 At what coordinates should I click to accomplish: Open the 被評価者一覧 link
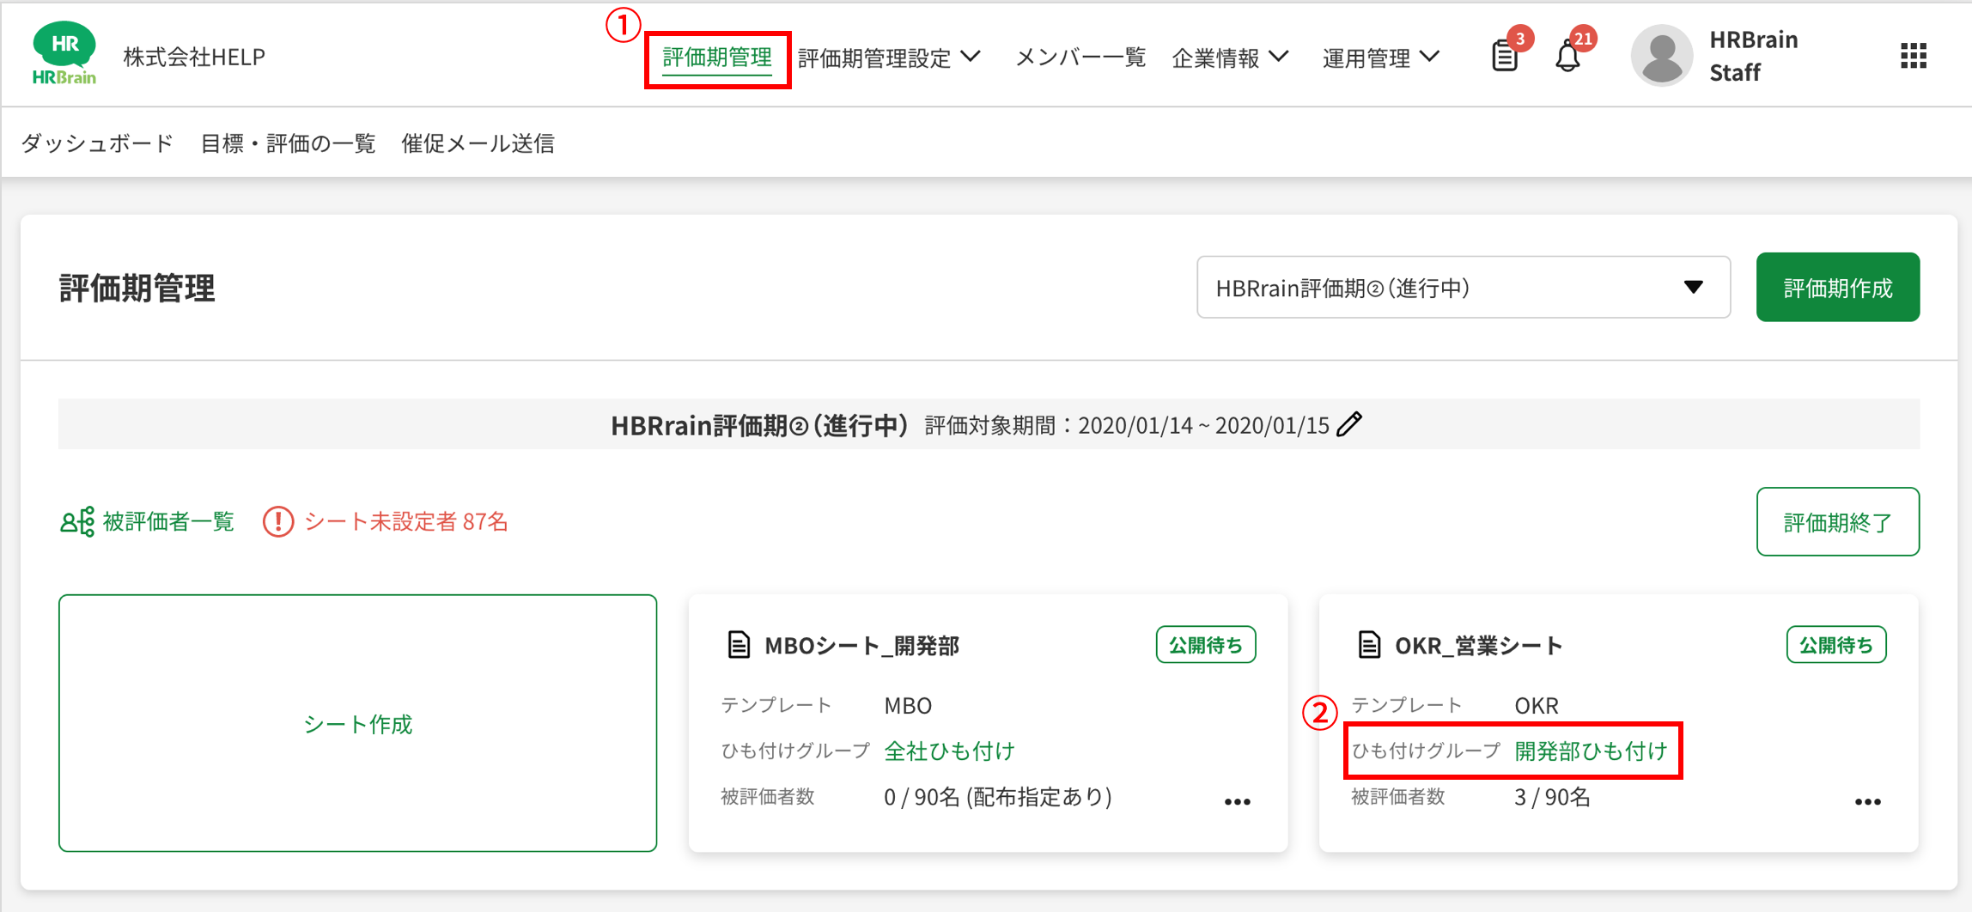pos(168,521)
